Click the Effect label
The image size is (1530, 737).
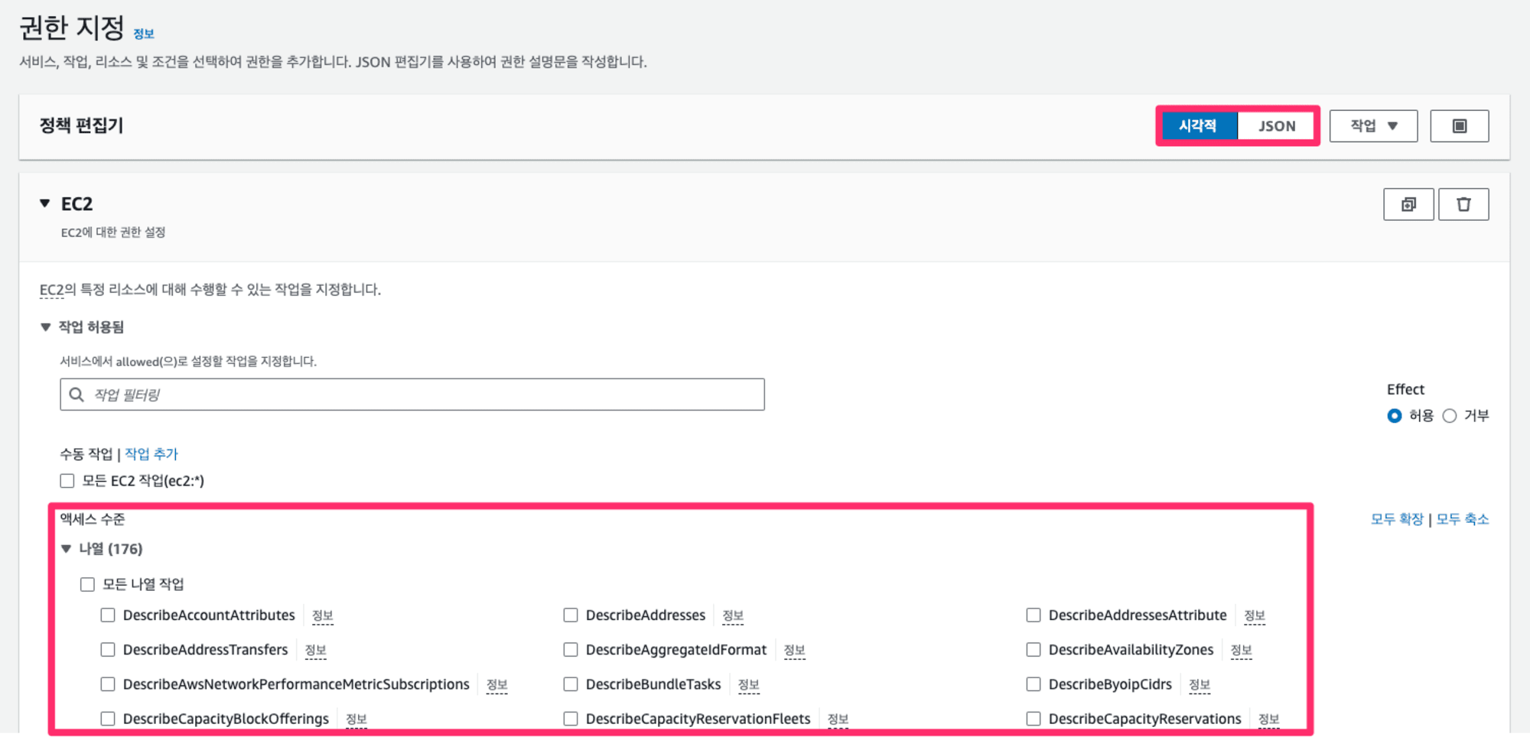tap(1405, 389)
